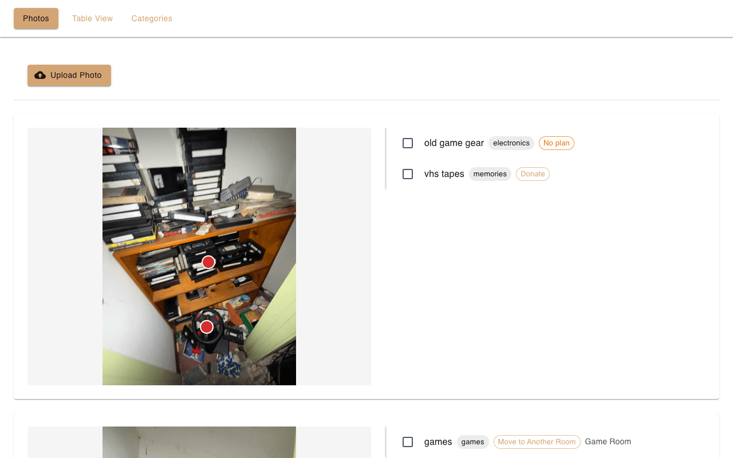Open the Donate plan chip
Screen dimensions: 733x458
coord(533,174)
